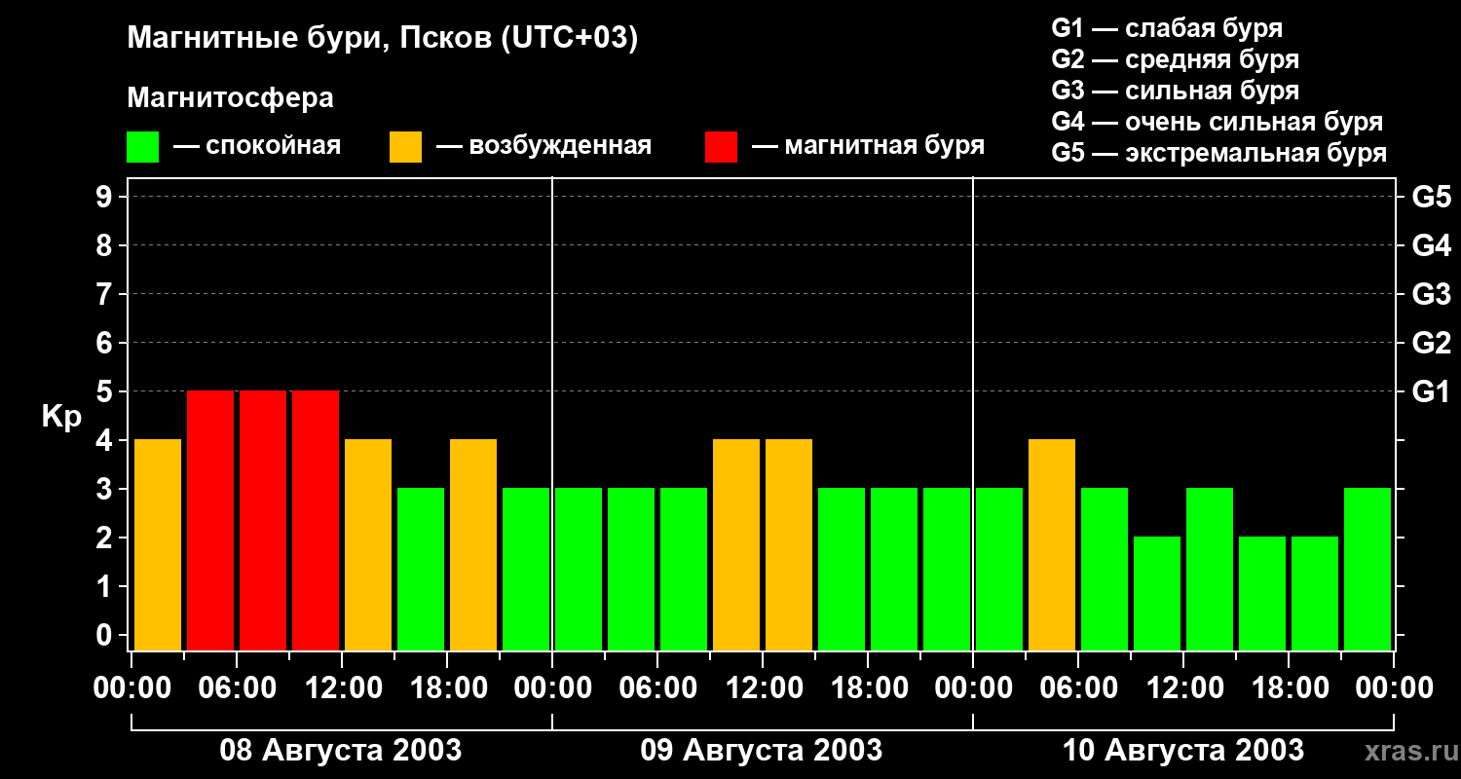
Task: Click the number 9 on Kp axis
Action: pyautogui.click(x=105, y=198)
